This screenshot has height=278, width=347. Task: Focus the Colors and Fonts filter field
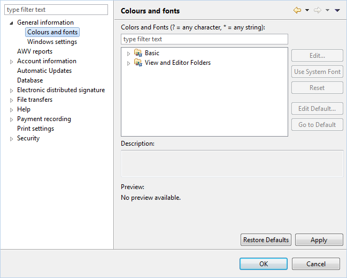coord(204,39)
